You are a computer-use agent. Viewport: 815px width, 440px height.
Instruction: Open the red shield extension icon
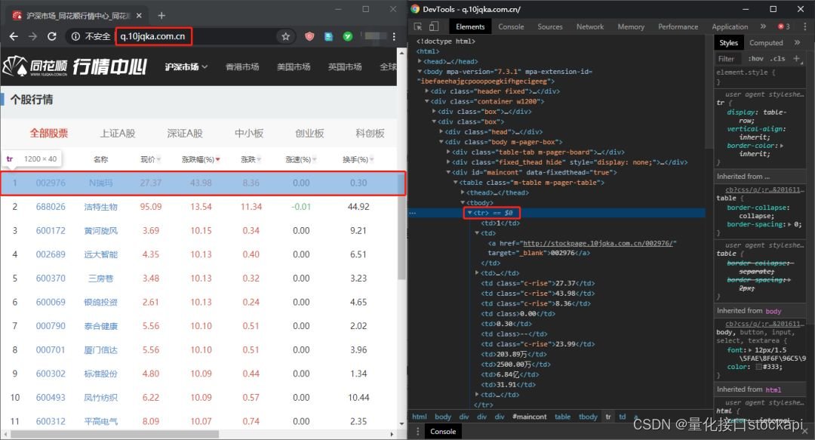click(x=309, y=36)
